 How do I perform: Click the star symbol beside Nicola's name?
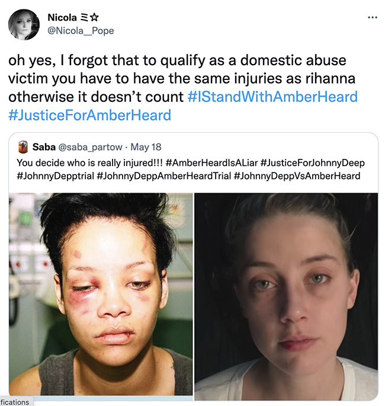click(95, 18)
